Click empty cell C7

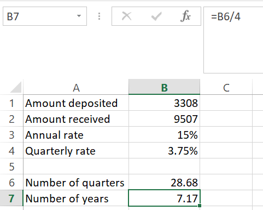[x=226, y=198]
